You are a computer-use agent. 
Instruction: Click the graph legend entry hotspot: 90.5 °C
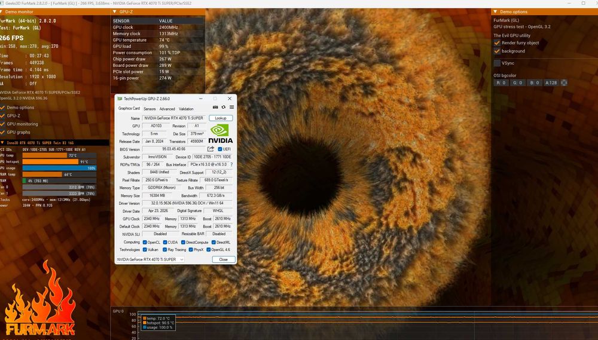coord(158,323)
